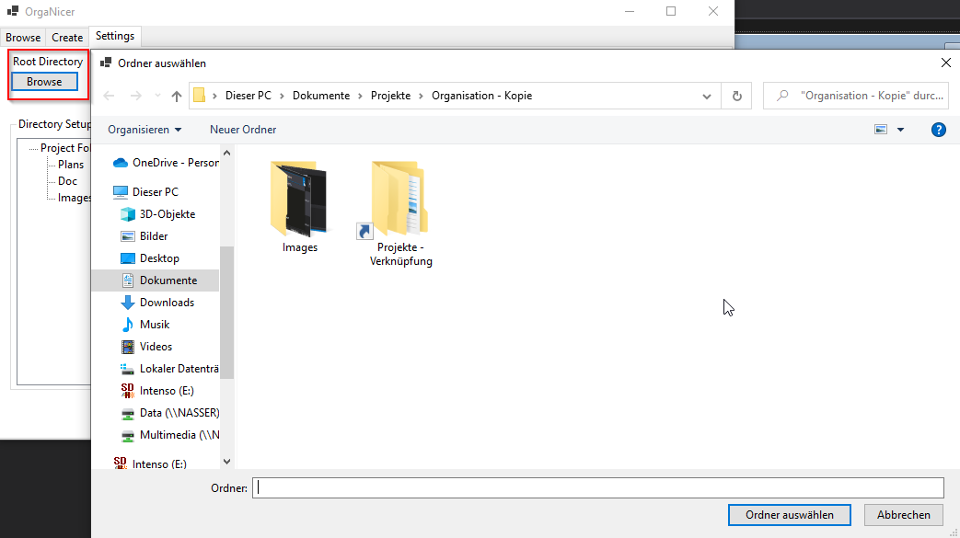Select Lokaler Datenträger drive in sidebar
The image size is (960, 538).
[169, 369]
